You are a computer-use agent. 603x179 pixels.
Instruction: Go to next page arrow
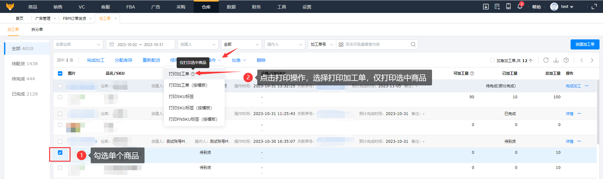pyautogui.click(x=592, y=60)
